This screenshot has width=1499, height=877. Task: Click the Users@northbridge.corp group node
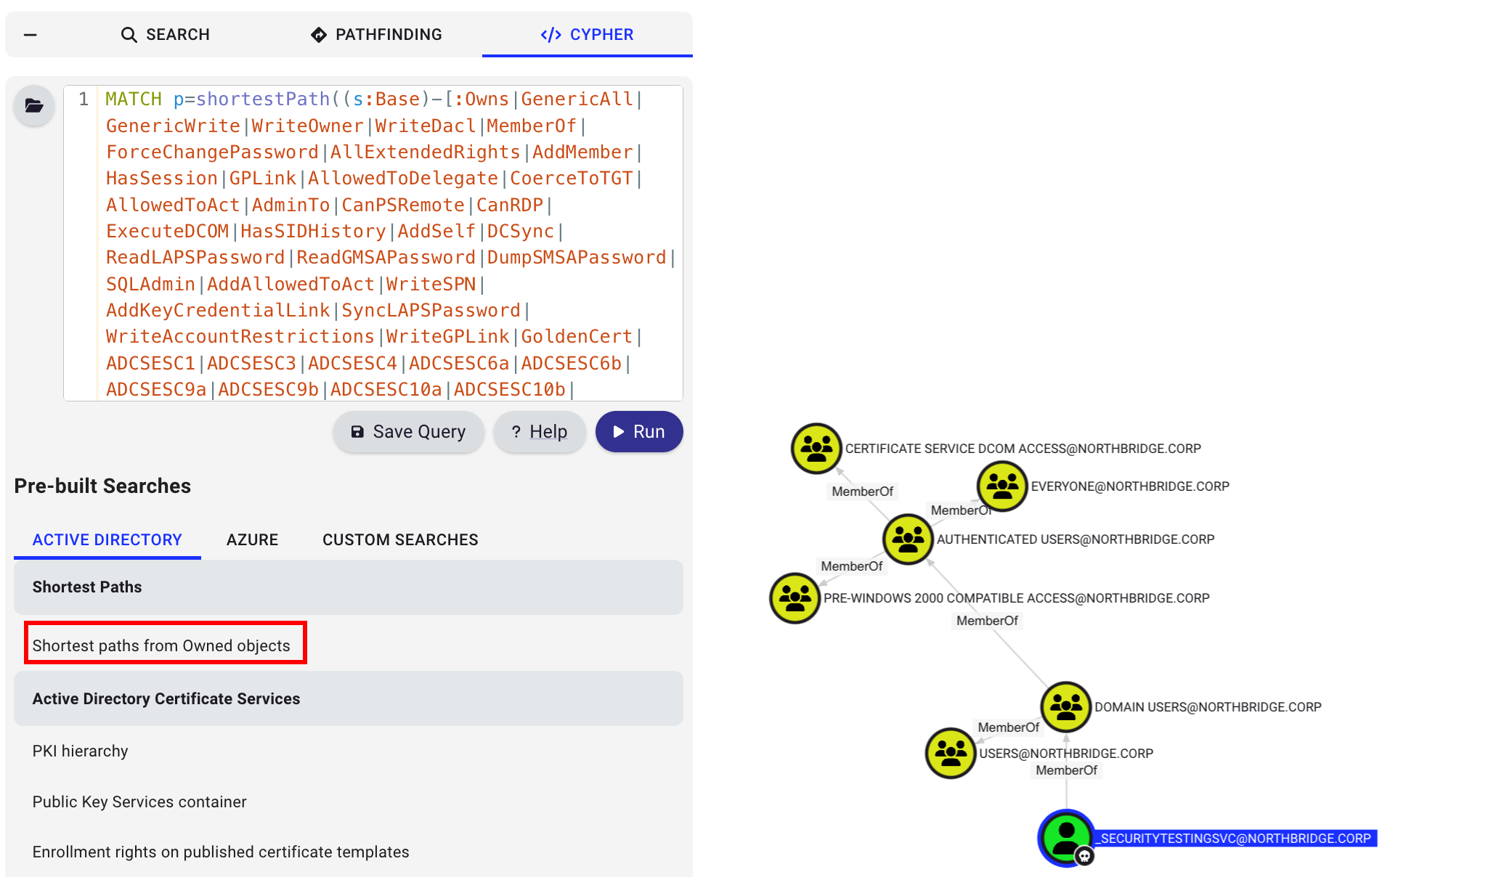(x=950, y=754)
